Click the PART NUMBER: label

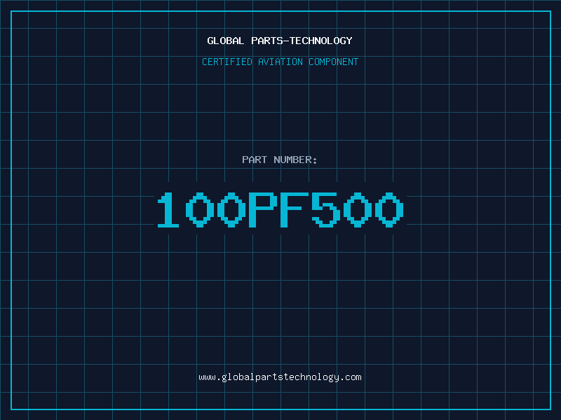[x=279, y=160]
